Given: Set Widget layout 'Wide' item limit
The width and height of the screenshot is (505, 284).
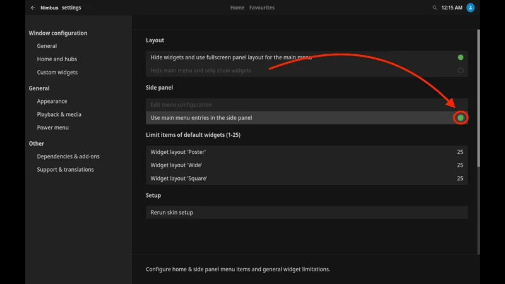Looking at the screenshot, I should pyautogui.click(x=307, y=165).
